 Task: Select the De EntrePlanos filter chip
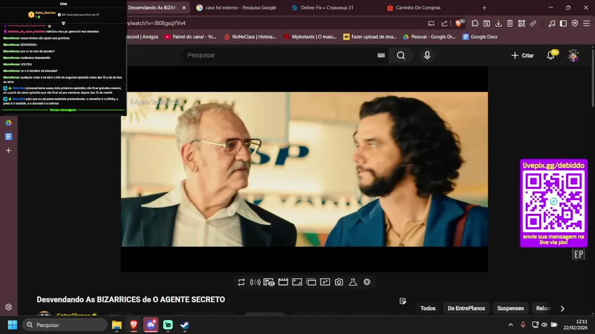coord(466,308)
